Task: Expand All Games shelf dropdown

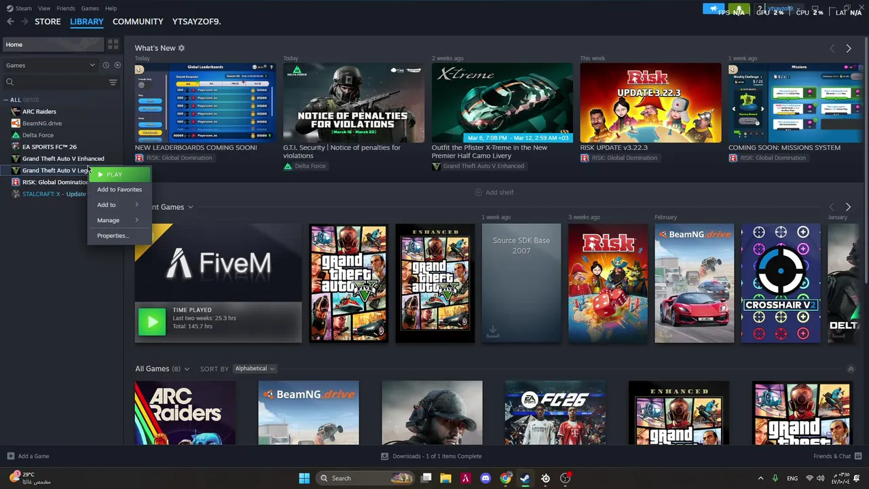Action: point(187,369)
